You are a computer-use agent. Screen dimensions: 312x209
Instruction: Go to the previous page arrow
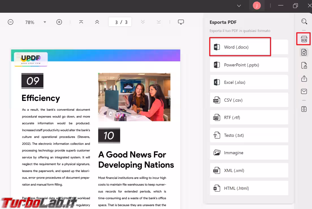[x=97, y=22]
